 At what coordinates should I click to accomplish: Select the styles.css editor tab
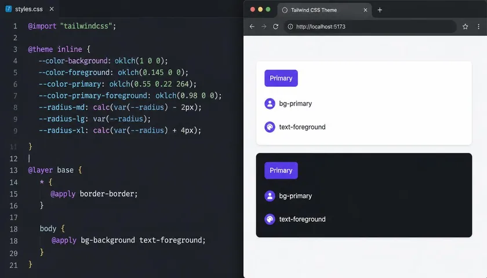[30, 9]
